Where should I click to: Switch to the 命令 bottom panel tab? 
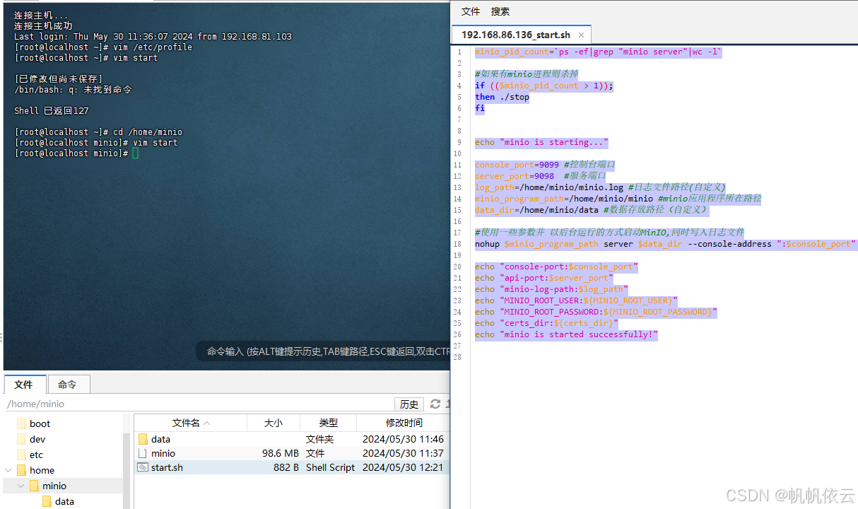(x=68, y=385)
